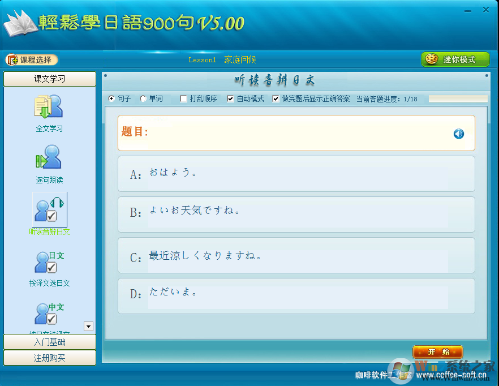The image size is (499, 386).
Task: Expand more modes with sidebar down arrow
Action: 88,327
